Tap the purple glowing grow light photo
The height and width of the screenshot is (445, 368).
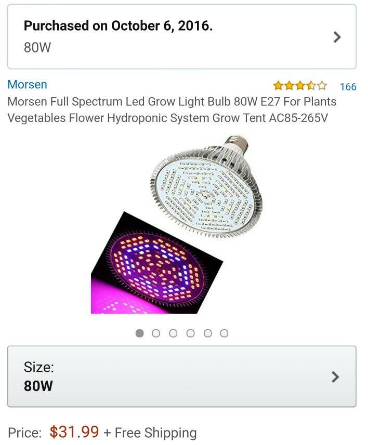click(x=157, y=263)
